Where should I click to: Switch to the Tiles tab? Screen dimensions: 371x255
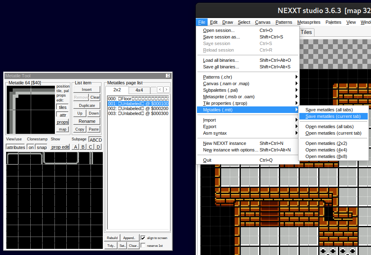point(306,32)
